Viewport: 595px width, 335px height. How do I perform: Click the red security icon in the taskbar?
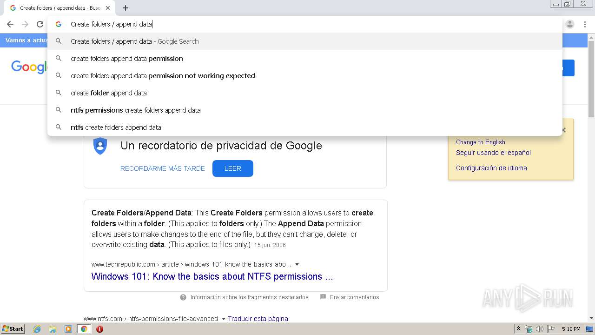[x=99, y=329]
